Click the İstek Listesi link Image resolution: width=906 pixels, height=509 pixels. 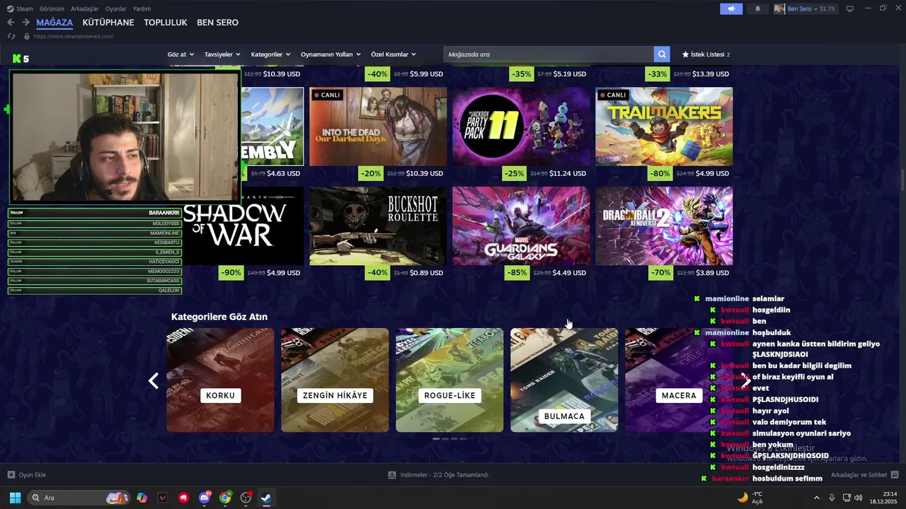(706, 54)
